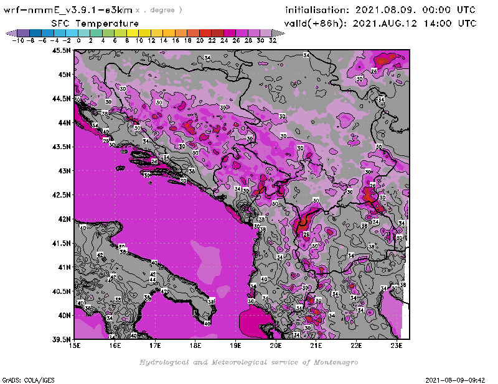Click the left arrow end of the color legend
Image resolution: width=498 pixels, height=384 pixels.
point(10,33)
